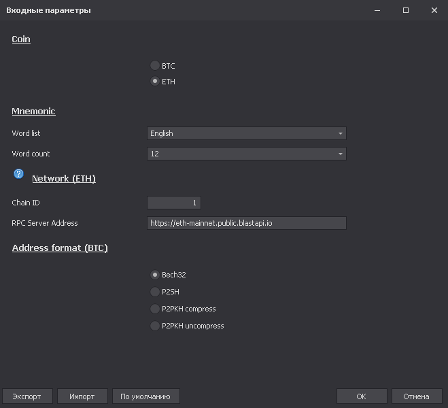The height and width of the screenshot is (408, 448).
Task: Click the blue help question mark icon
Action: tap(18, 174)
